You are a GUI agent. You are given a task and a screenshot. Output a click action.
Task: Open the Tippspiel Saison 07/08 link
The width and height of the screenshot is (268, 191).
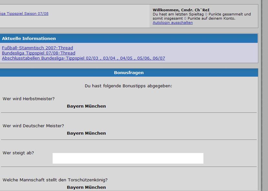[24, 14]
